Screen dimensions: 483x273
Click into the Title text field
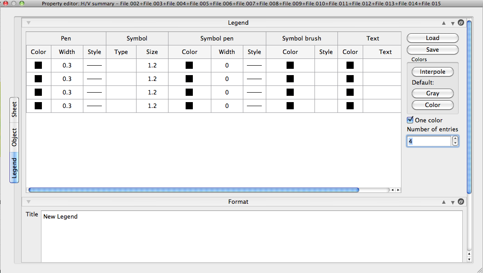(251, 236)
